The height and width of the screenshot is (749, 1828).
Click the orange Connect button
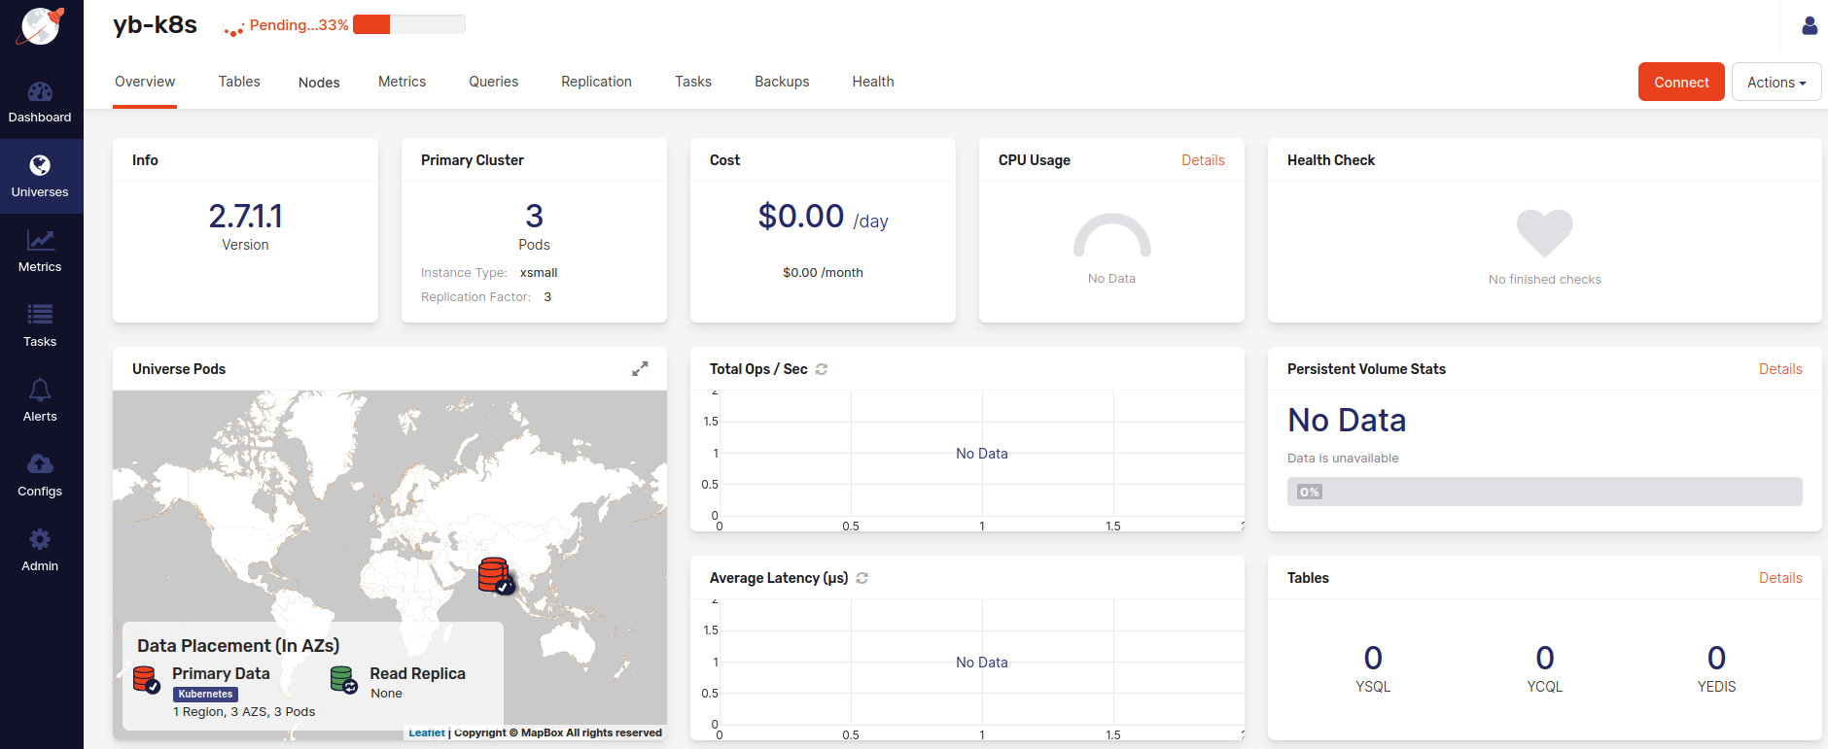tap(1681, 83)
